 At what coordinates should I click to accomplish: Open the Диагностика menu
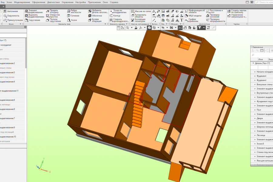(x=53, y=2)
